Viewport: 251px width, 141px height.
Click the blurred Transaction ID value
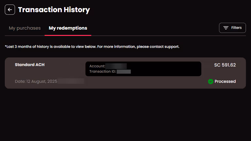[124, 71]
